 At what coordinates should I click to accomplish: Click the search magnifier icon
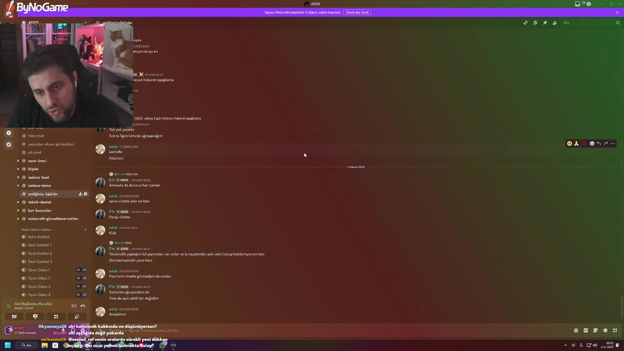pyautogui.click(x=618, y=22)
